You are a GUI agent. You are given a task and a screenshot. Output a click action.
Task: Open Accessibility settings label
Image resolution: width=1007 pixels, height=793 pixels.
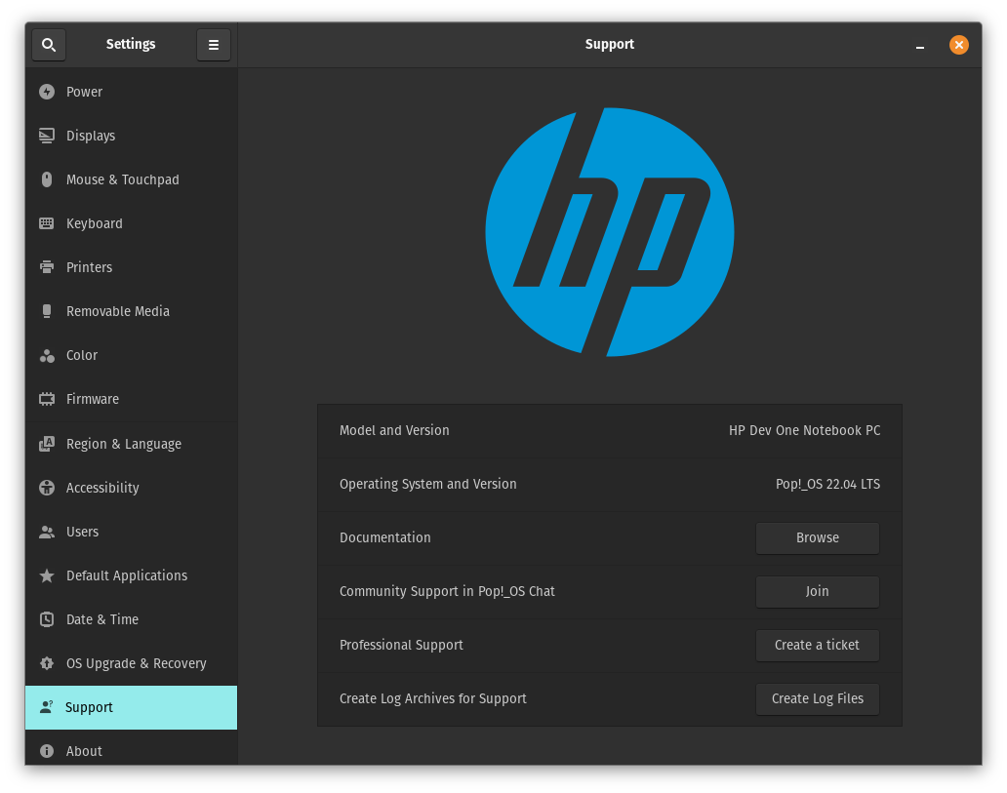point(102,488)
